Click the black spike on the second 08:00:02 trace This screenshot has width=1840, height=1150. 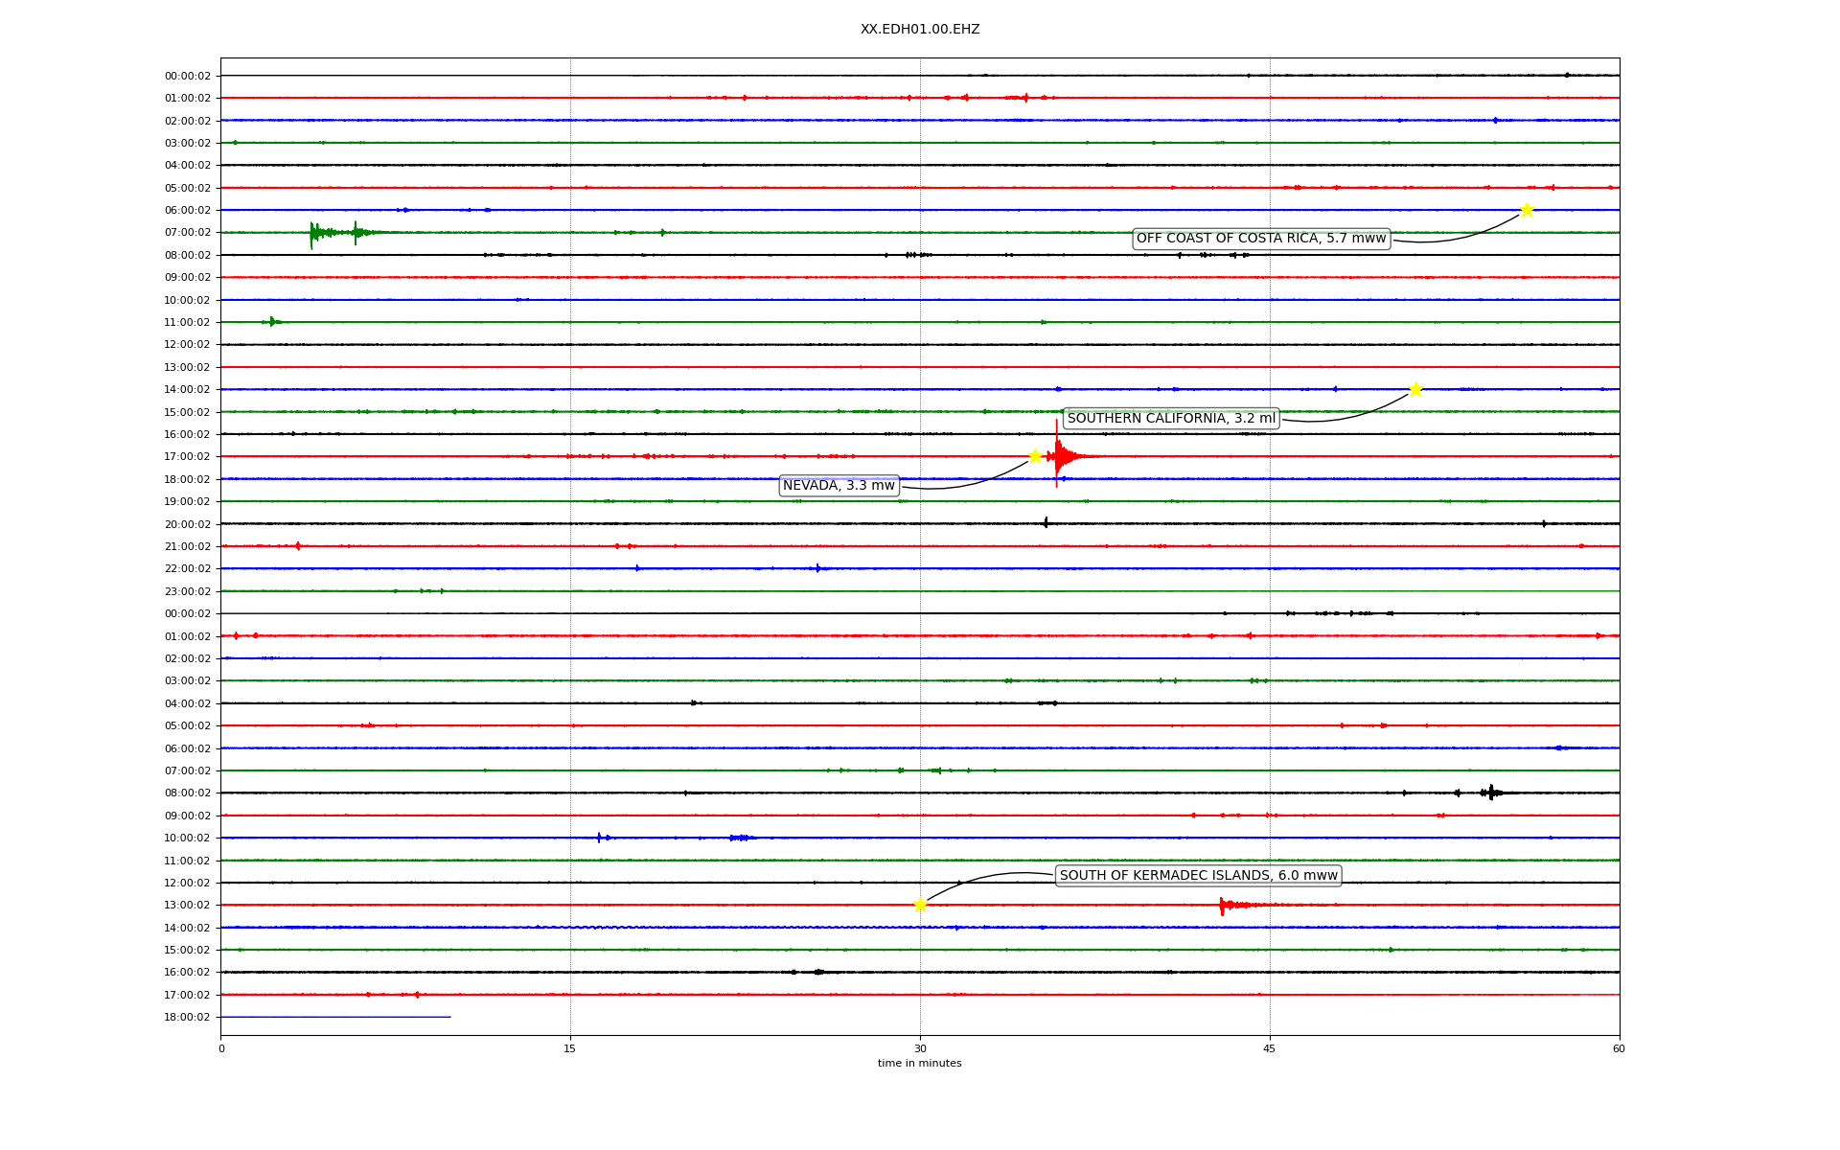tap(1490, 793)
